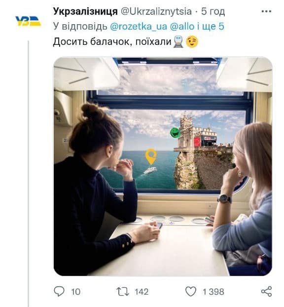This screenshot has height=307, width=284.
Task: Open the @rozetka_ua mention link
Action: tap(139, 27)
